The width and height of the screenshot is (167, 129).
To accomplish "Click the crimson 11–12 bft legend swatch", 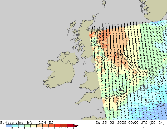I will pos(70,126).
